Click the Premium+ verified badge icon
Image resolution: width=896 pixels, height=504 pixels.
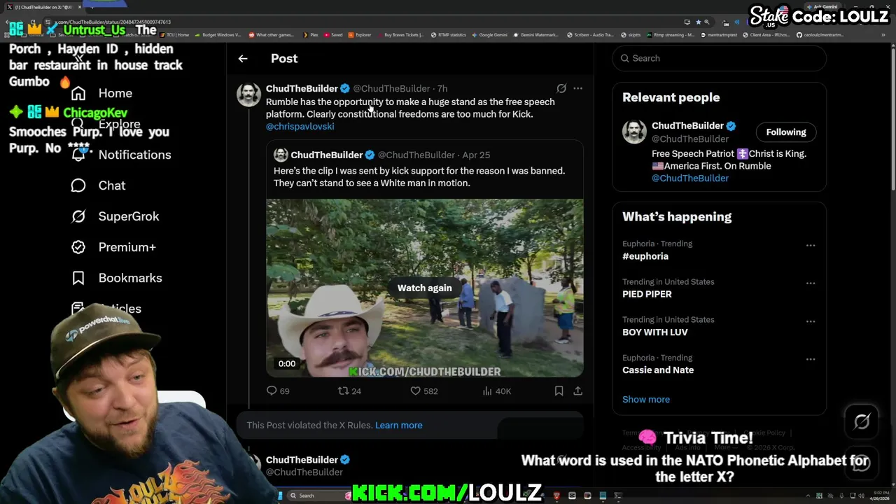(78, 247)
